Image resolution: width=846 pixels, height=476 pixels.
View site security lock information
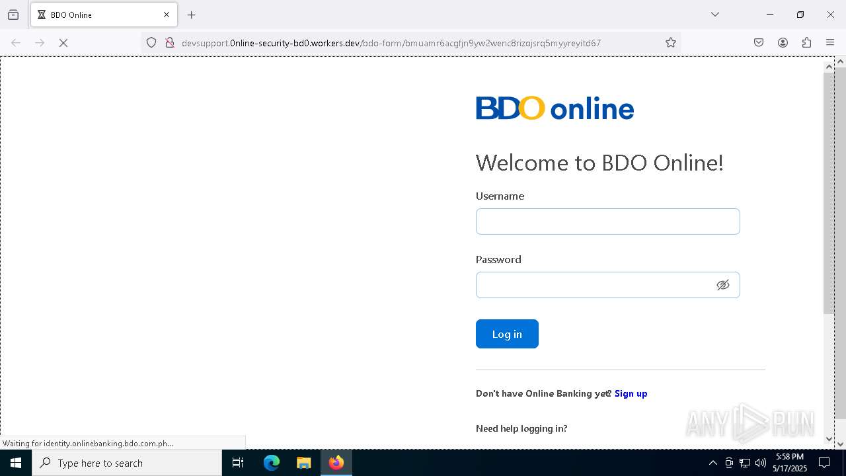[x=169, y=43]
